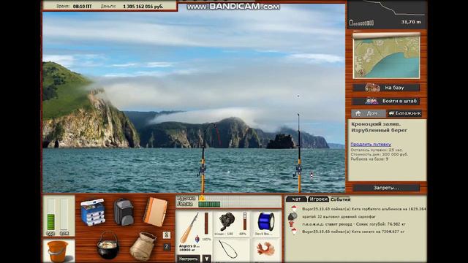The width and height of the screenshot is (468, 263).
Task: Click the house icon on На базу
Action: (372, 88)
